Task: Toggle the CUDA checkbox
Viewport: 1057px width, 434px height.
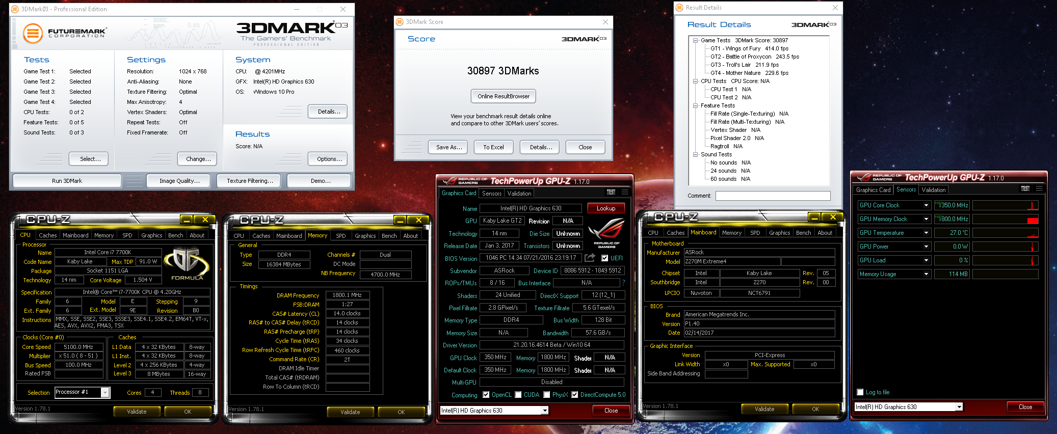Action: coord(518,395)
